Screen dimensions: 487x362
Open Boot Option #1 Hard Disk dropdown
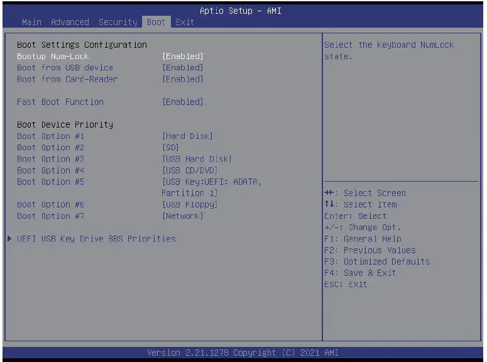tap(187, 136)
